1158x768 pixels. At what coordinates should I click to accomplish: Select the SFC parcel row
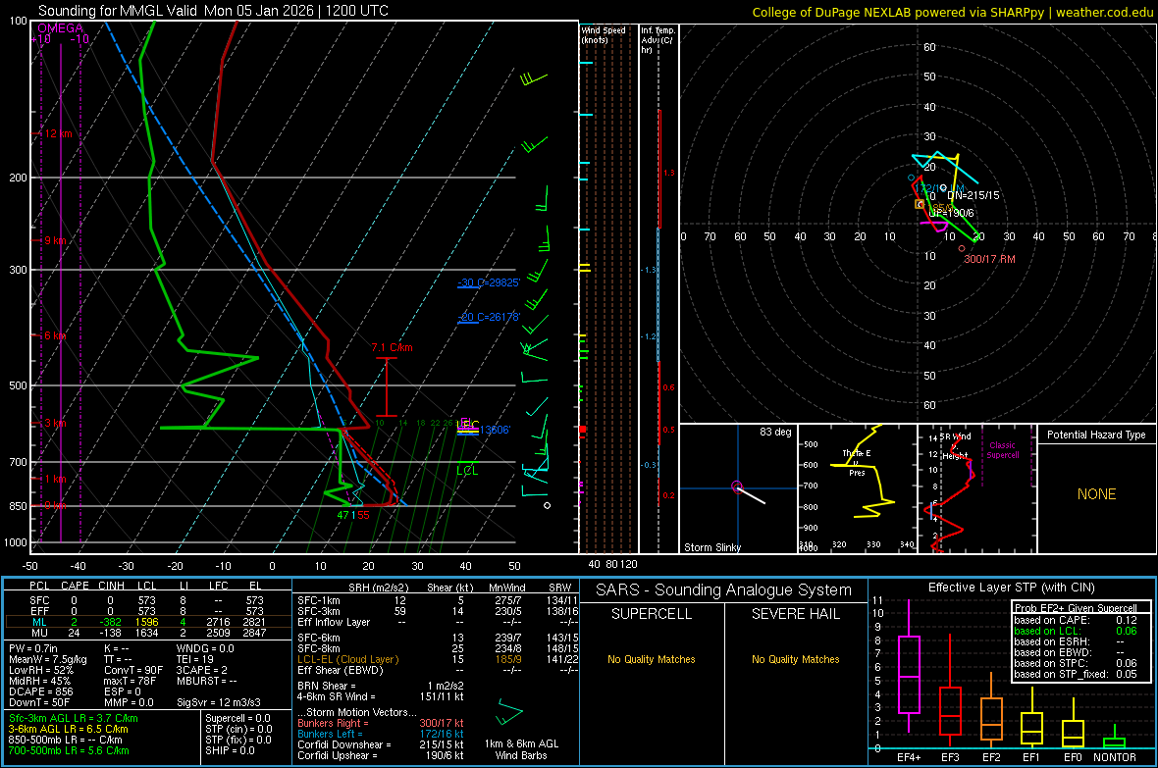click(148, 600)
